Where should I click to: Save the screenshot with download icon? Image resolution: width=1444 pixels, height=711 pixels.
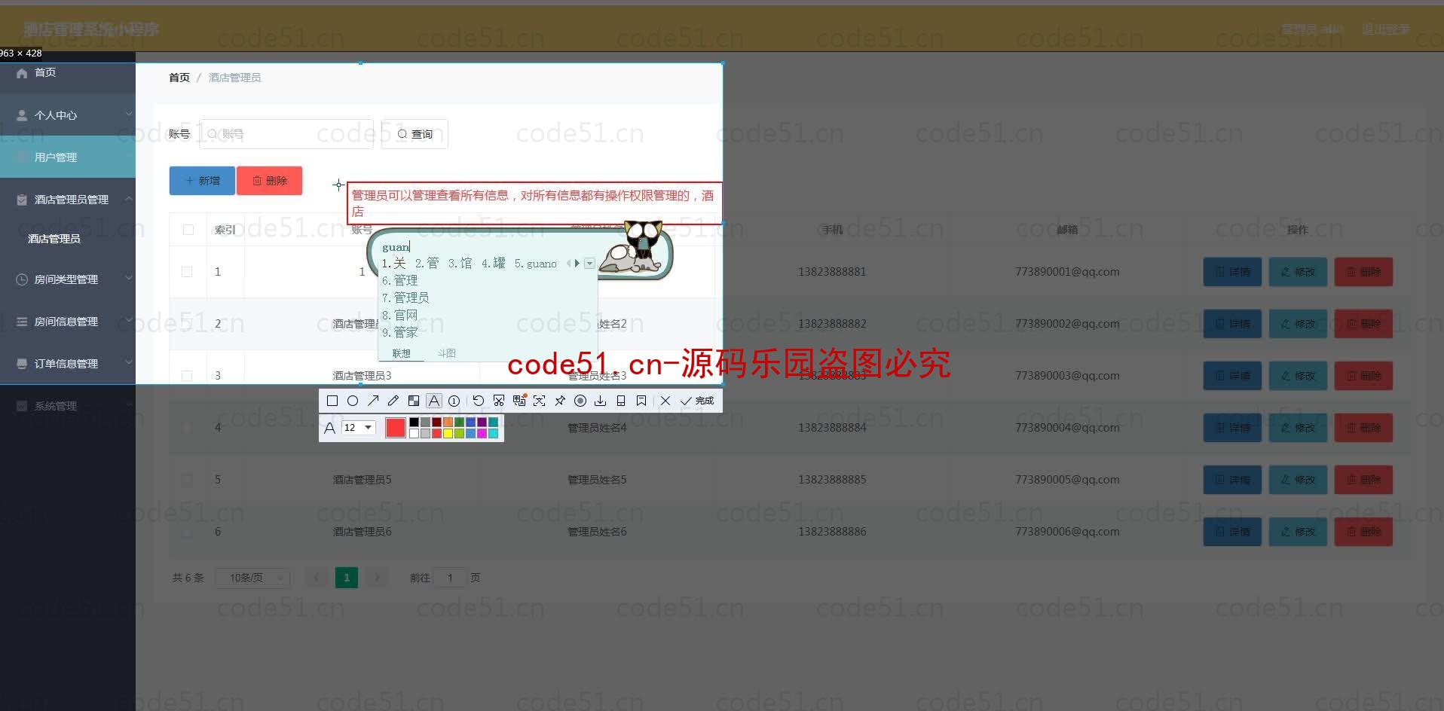pyautogui.click(x=601, y=401)
